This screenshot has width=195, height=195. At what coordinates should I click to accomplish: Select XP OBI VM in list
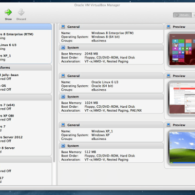pos(26,117)
